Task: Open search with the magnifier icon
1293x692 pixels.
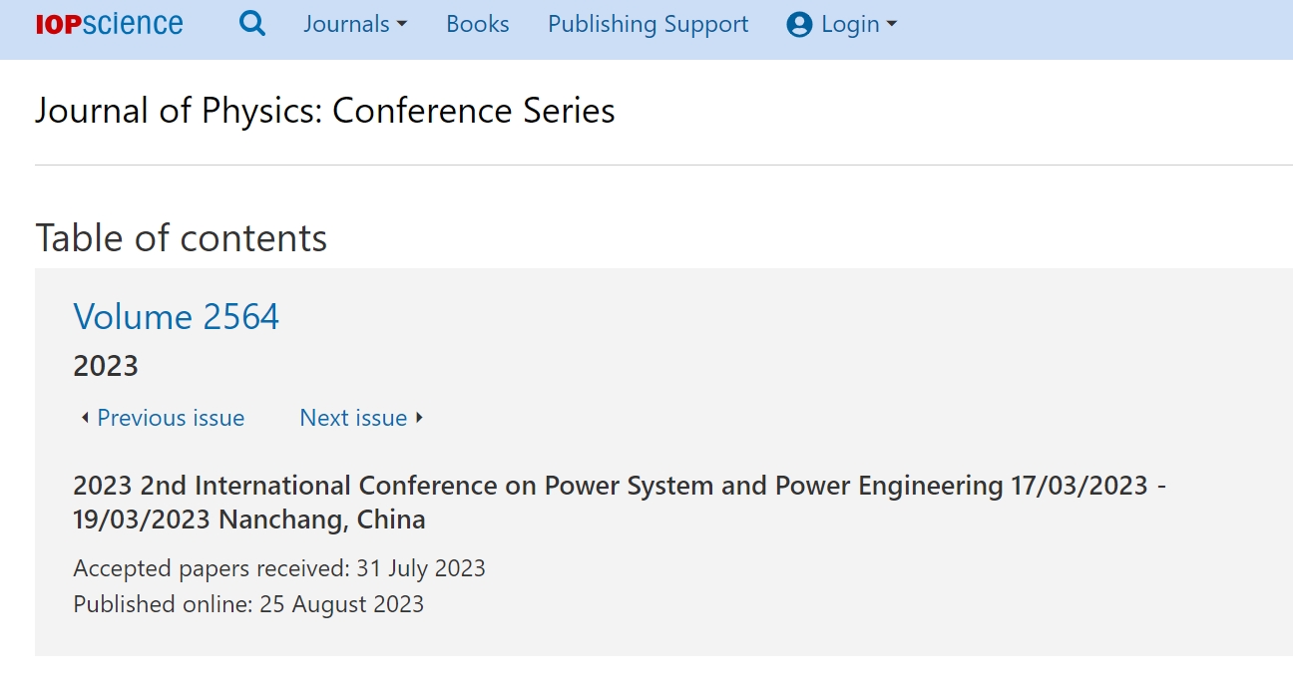Action: tap(252, 24)
